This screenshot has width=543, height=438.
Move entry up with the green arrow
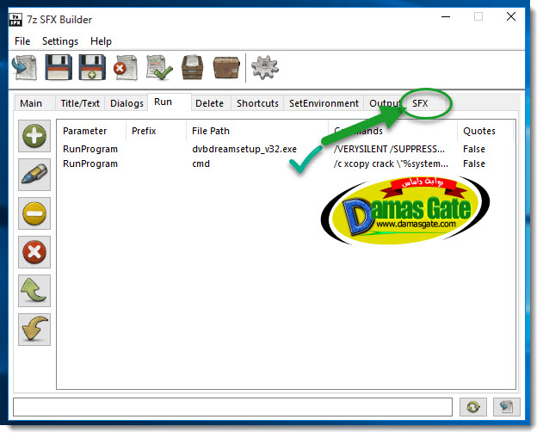34,291
